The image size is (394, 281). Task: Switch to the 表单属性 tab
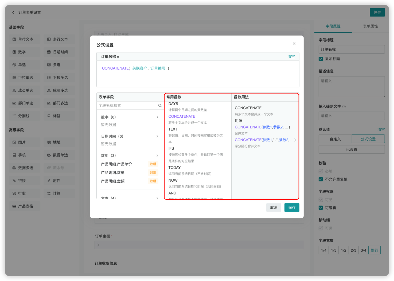(370, 26)
